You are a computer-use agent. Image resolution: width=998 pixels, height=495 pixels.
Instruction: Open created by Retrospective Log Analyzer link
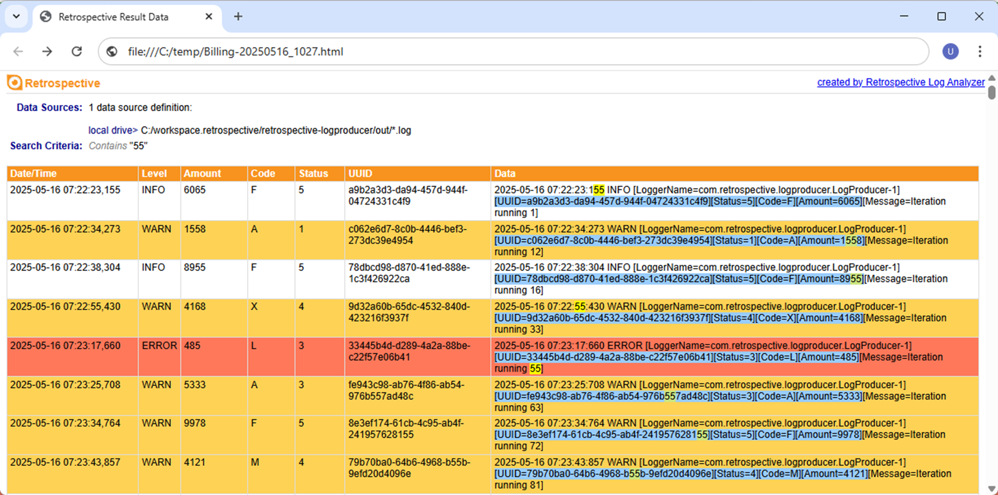pos(901,82)
